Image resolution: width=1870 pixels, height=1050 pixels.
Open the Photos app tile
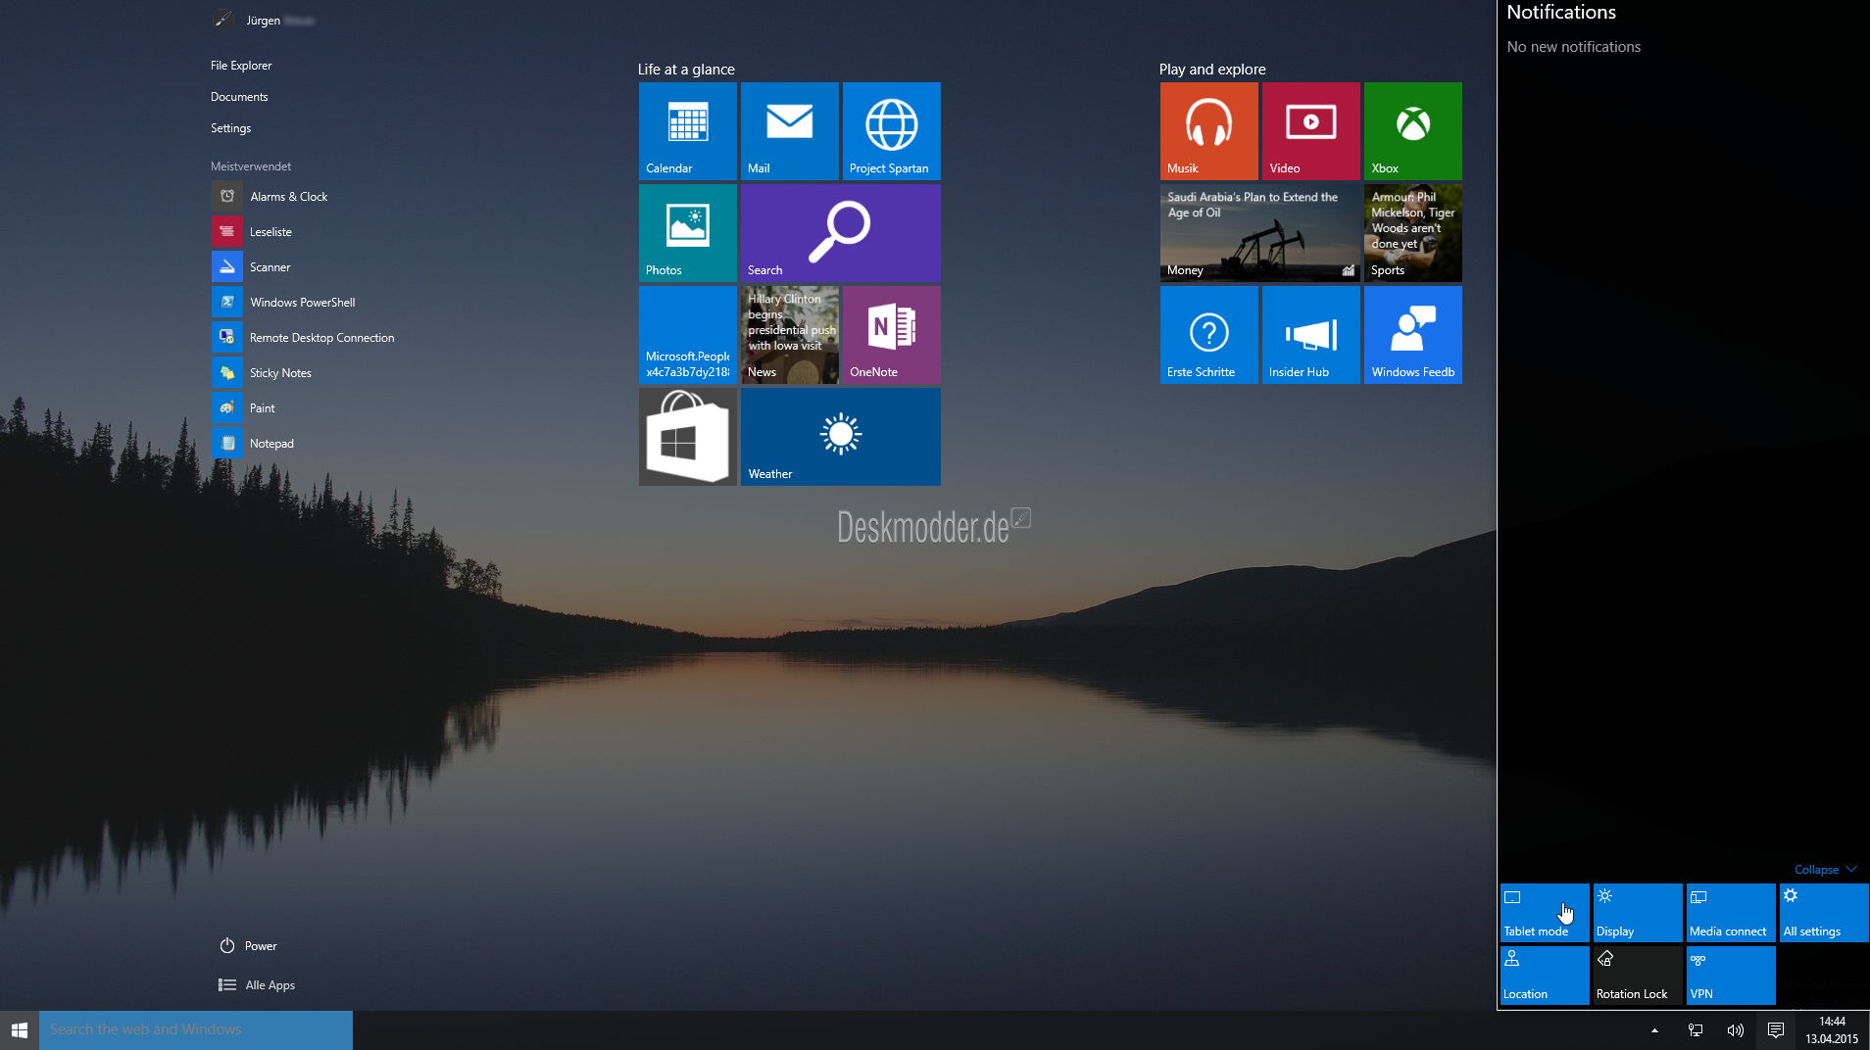[688, 232]
